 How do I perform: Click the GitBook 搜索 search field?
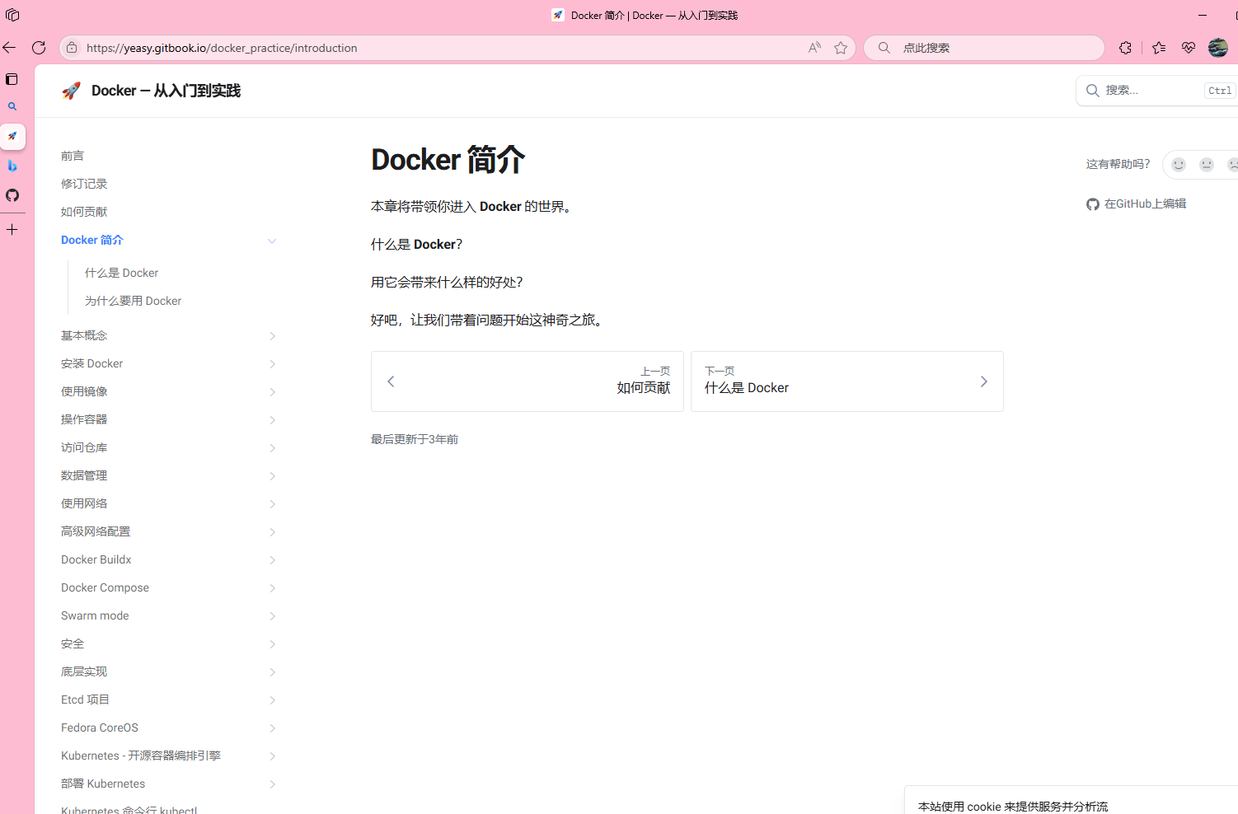(1156, 91)
